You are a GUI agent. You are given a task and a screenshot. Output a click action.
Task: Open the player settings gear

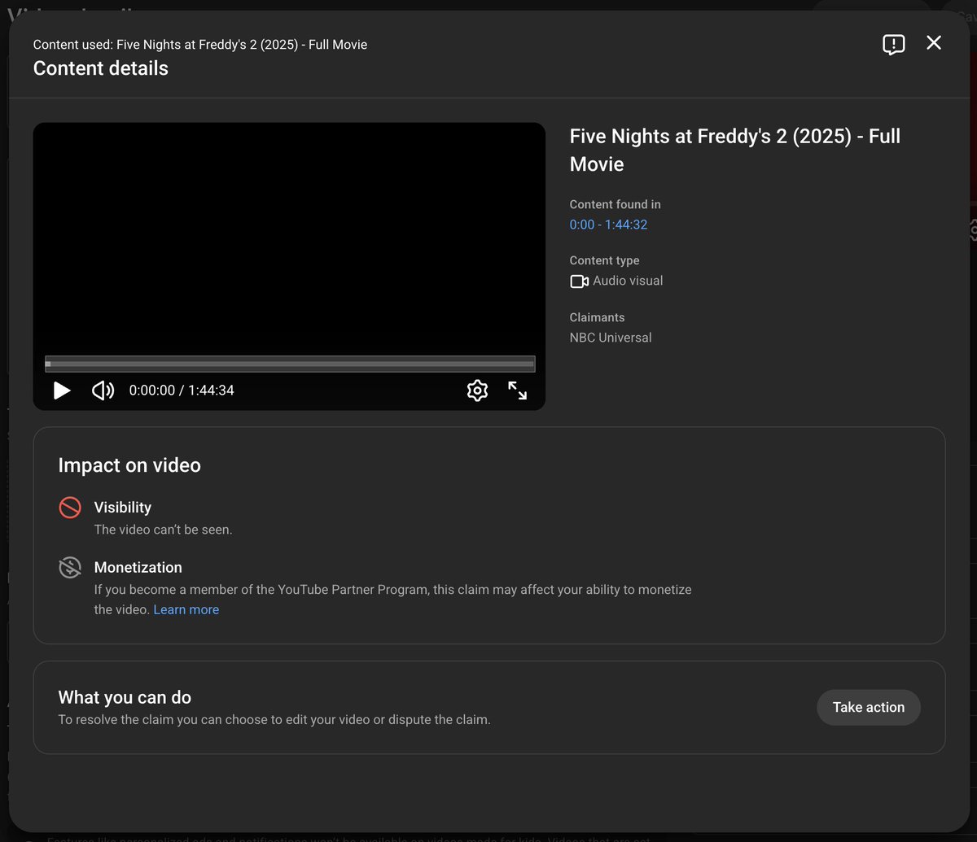click(477, 390)
